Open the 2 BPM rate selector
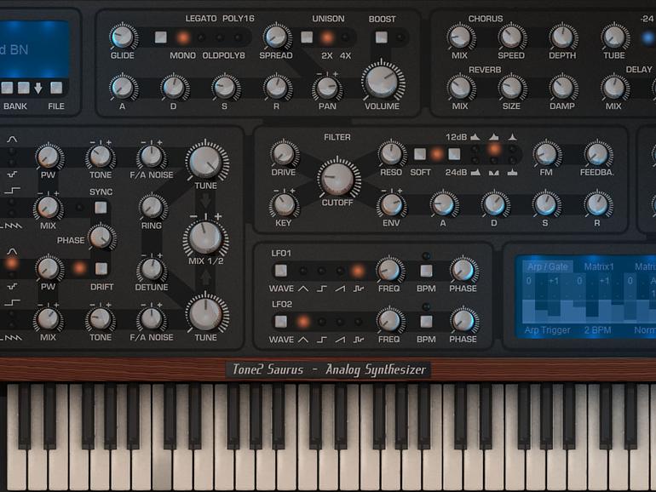This screenshot has height=492, width=656. click(x=597, y=330)
